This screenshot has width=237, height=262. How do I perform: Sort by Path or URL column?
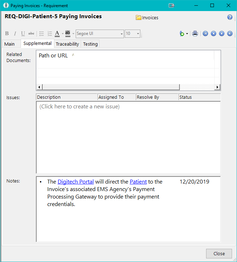point(53,56)
